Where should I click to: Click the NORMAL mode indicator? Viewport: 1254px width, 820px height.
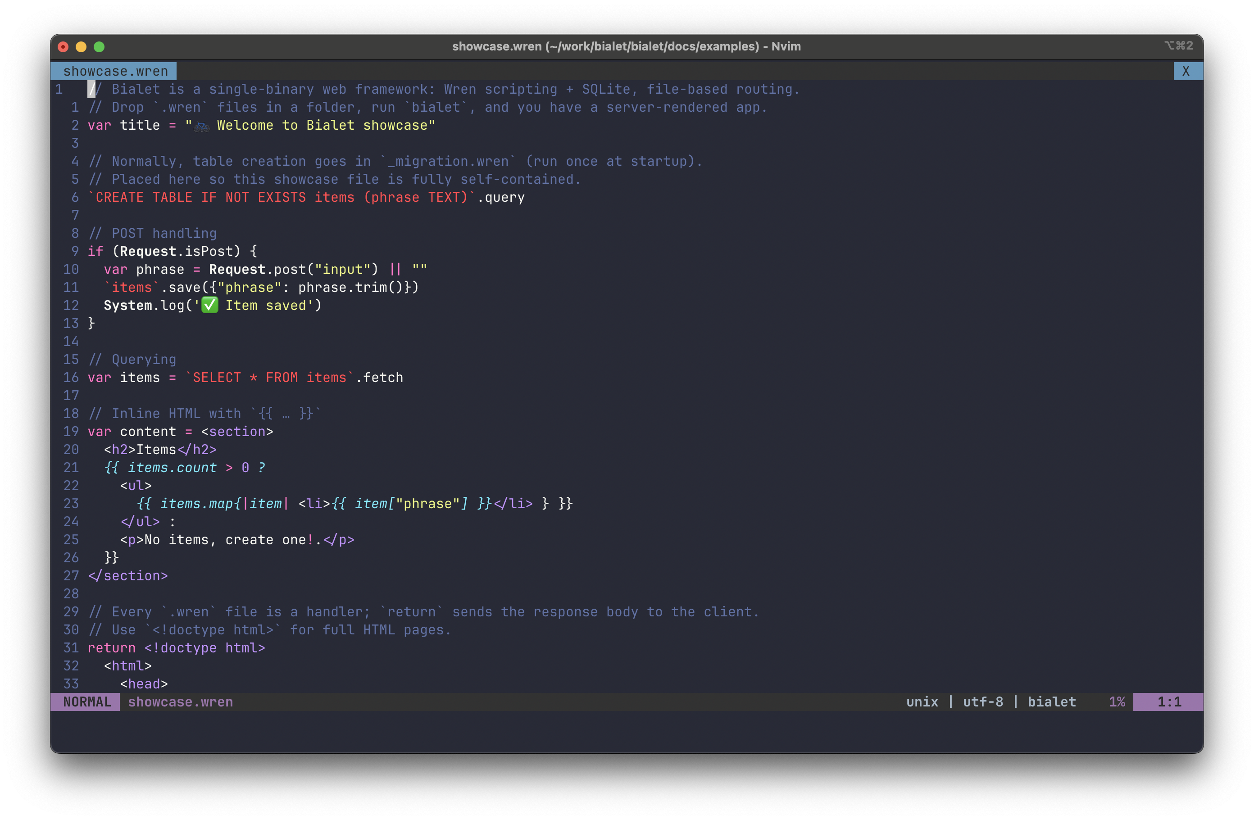coord(86,702)
